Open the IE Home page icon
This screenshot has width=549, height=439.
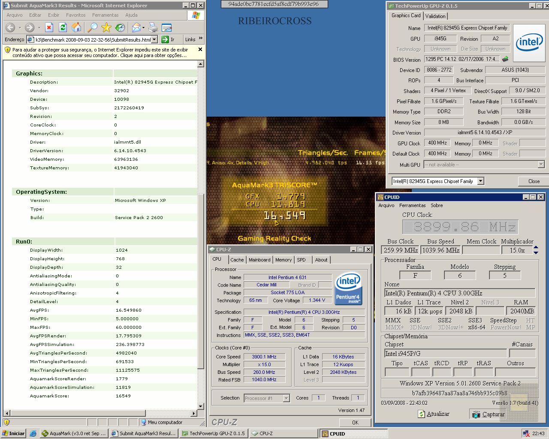click(76, 27)
